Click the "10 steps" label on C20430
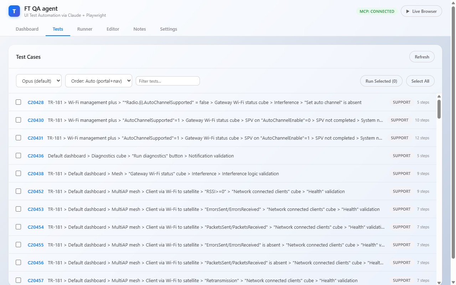 click(422, 120)
